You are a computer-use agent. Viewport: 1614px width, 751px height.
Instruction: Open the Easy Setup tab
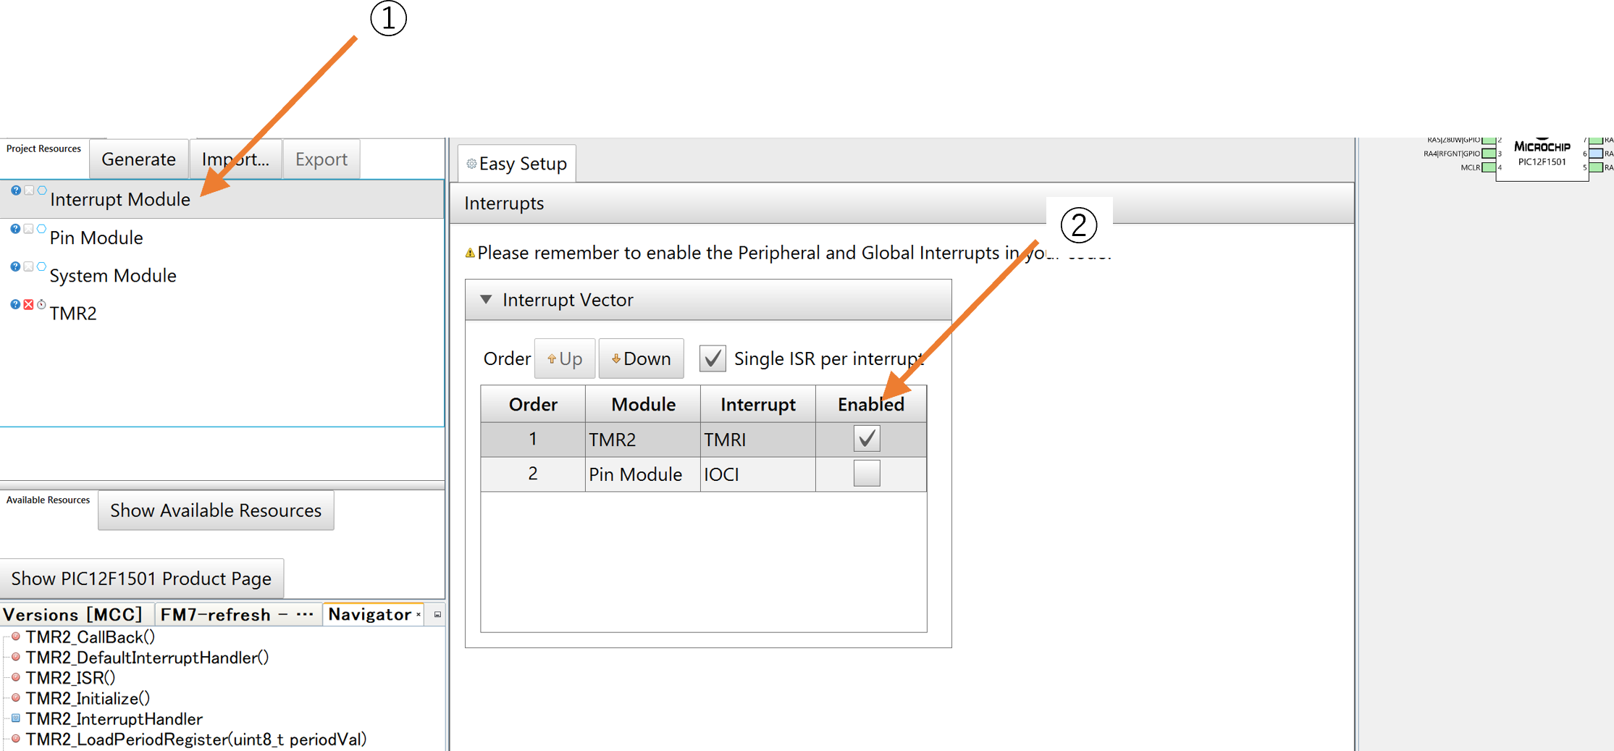click(516, 164)
